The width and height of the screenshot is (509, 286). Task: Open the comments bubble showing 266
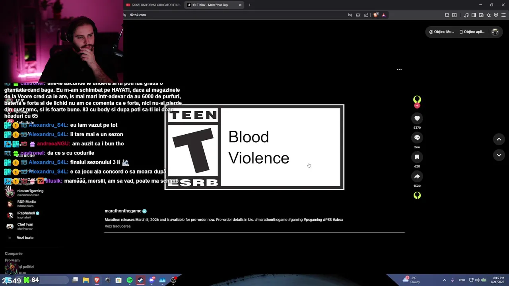coord(417,137)
